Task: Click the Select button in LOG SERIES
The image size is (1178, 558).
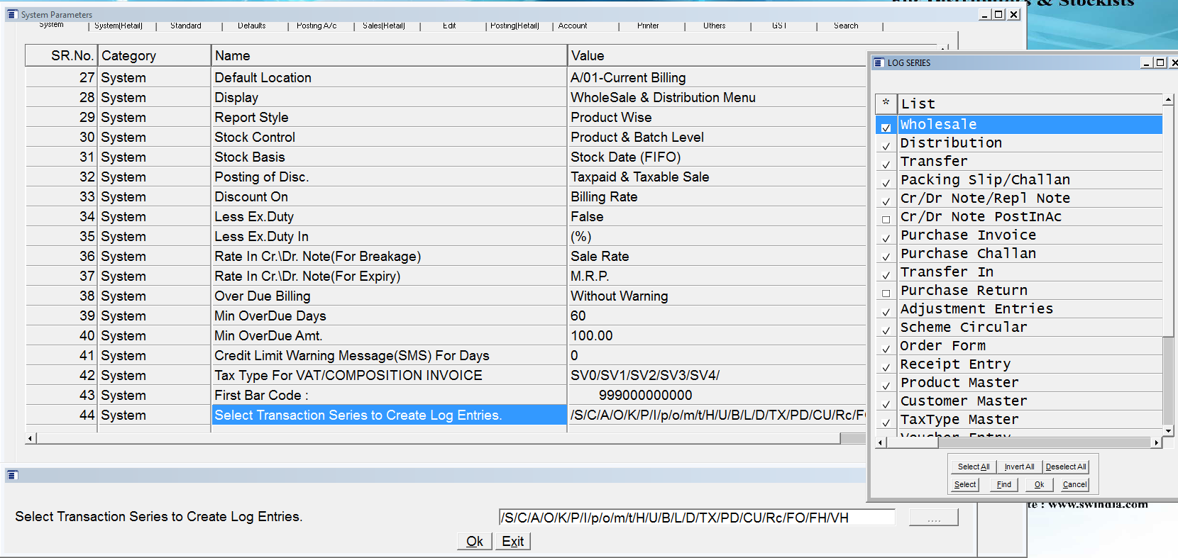Action: (x=965, y=484)
